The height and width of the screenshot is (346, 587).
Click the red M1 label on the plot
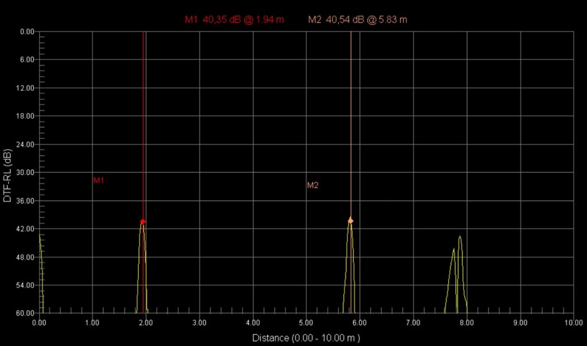pos(99,181)
